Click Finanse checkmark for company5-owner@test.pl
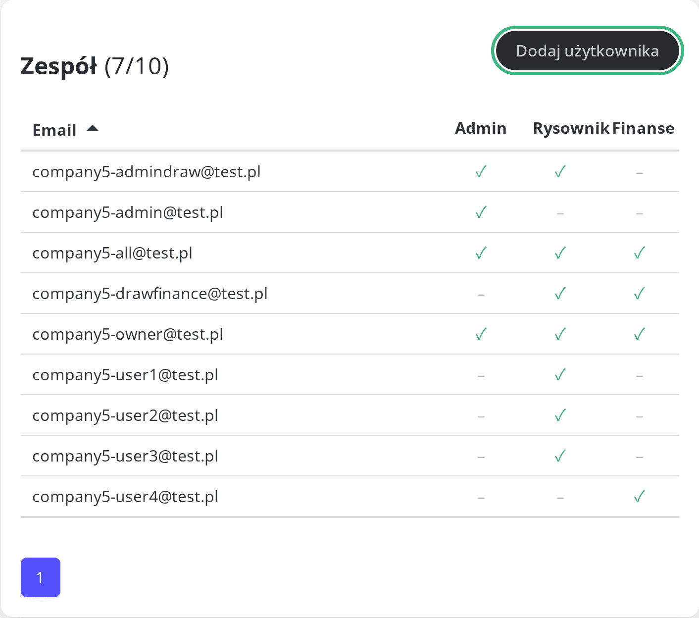 [640, 334]
